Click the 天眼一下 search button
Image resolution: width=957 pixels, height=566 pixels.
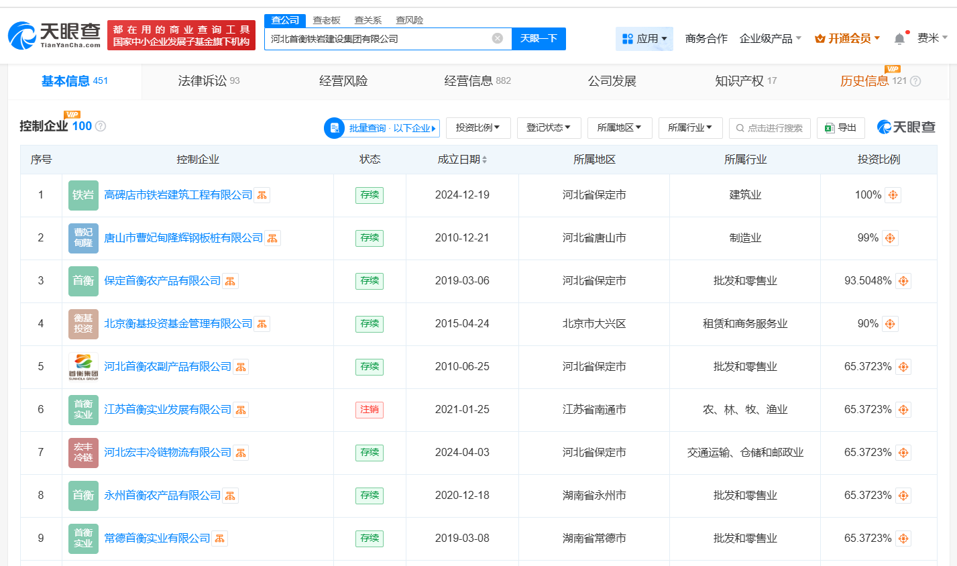click(539, 38)
